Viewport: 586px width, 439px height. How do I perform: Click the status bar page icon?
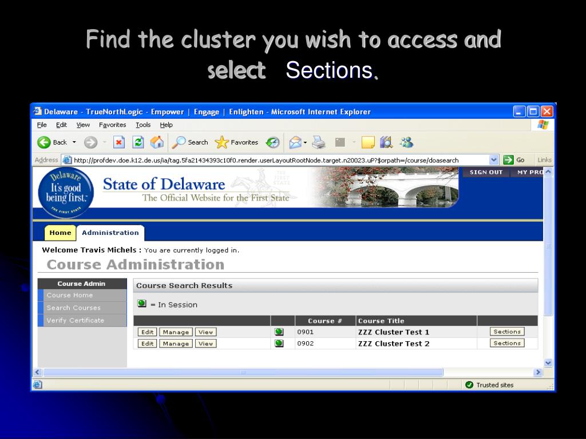(x=37, y=385)
